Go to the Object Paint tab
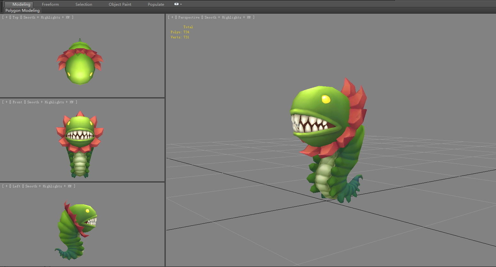Viewport: 496px width, 267px height. pos(120,4)
